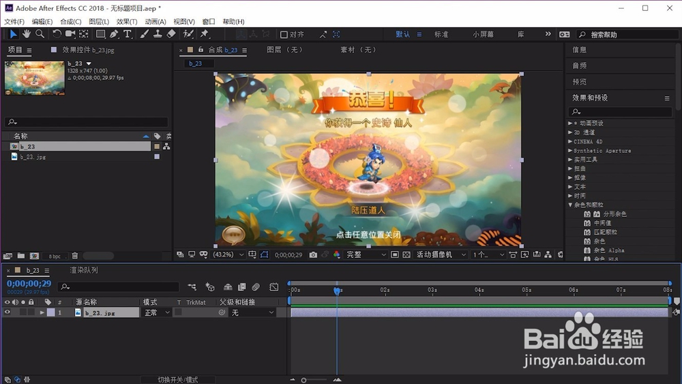682x384 pixels.
Task: Open the 文件(F) menu
Action: (x=14, y=21)
